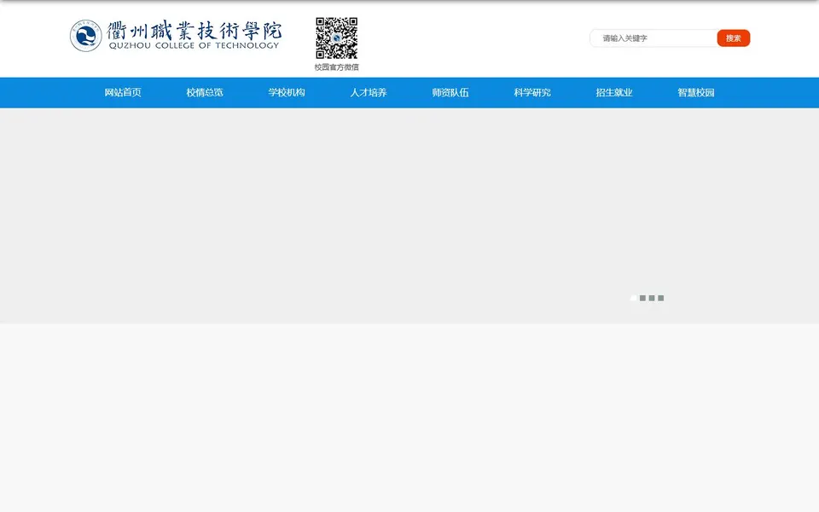The image size is (819, 512).
Task: Open the 网站首页 menu item
Action: [x=123, y=92]
